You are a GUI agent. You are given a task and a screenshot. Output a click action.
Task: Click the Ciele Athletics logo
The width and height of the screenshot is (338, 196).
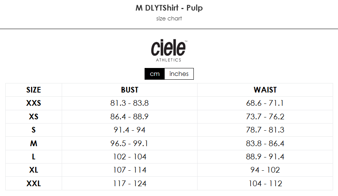[x=169, y=51]
